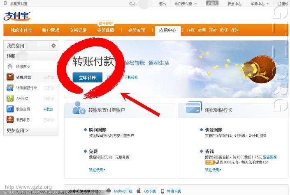Open the 我的支付宝 main tab
290x195 pixels.
click(21, 30)
